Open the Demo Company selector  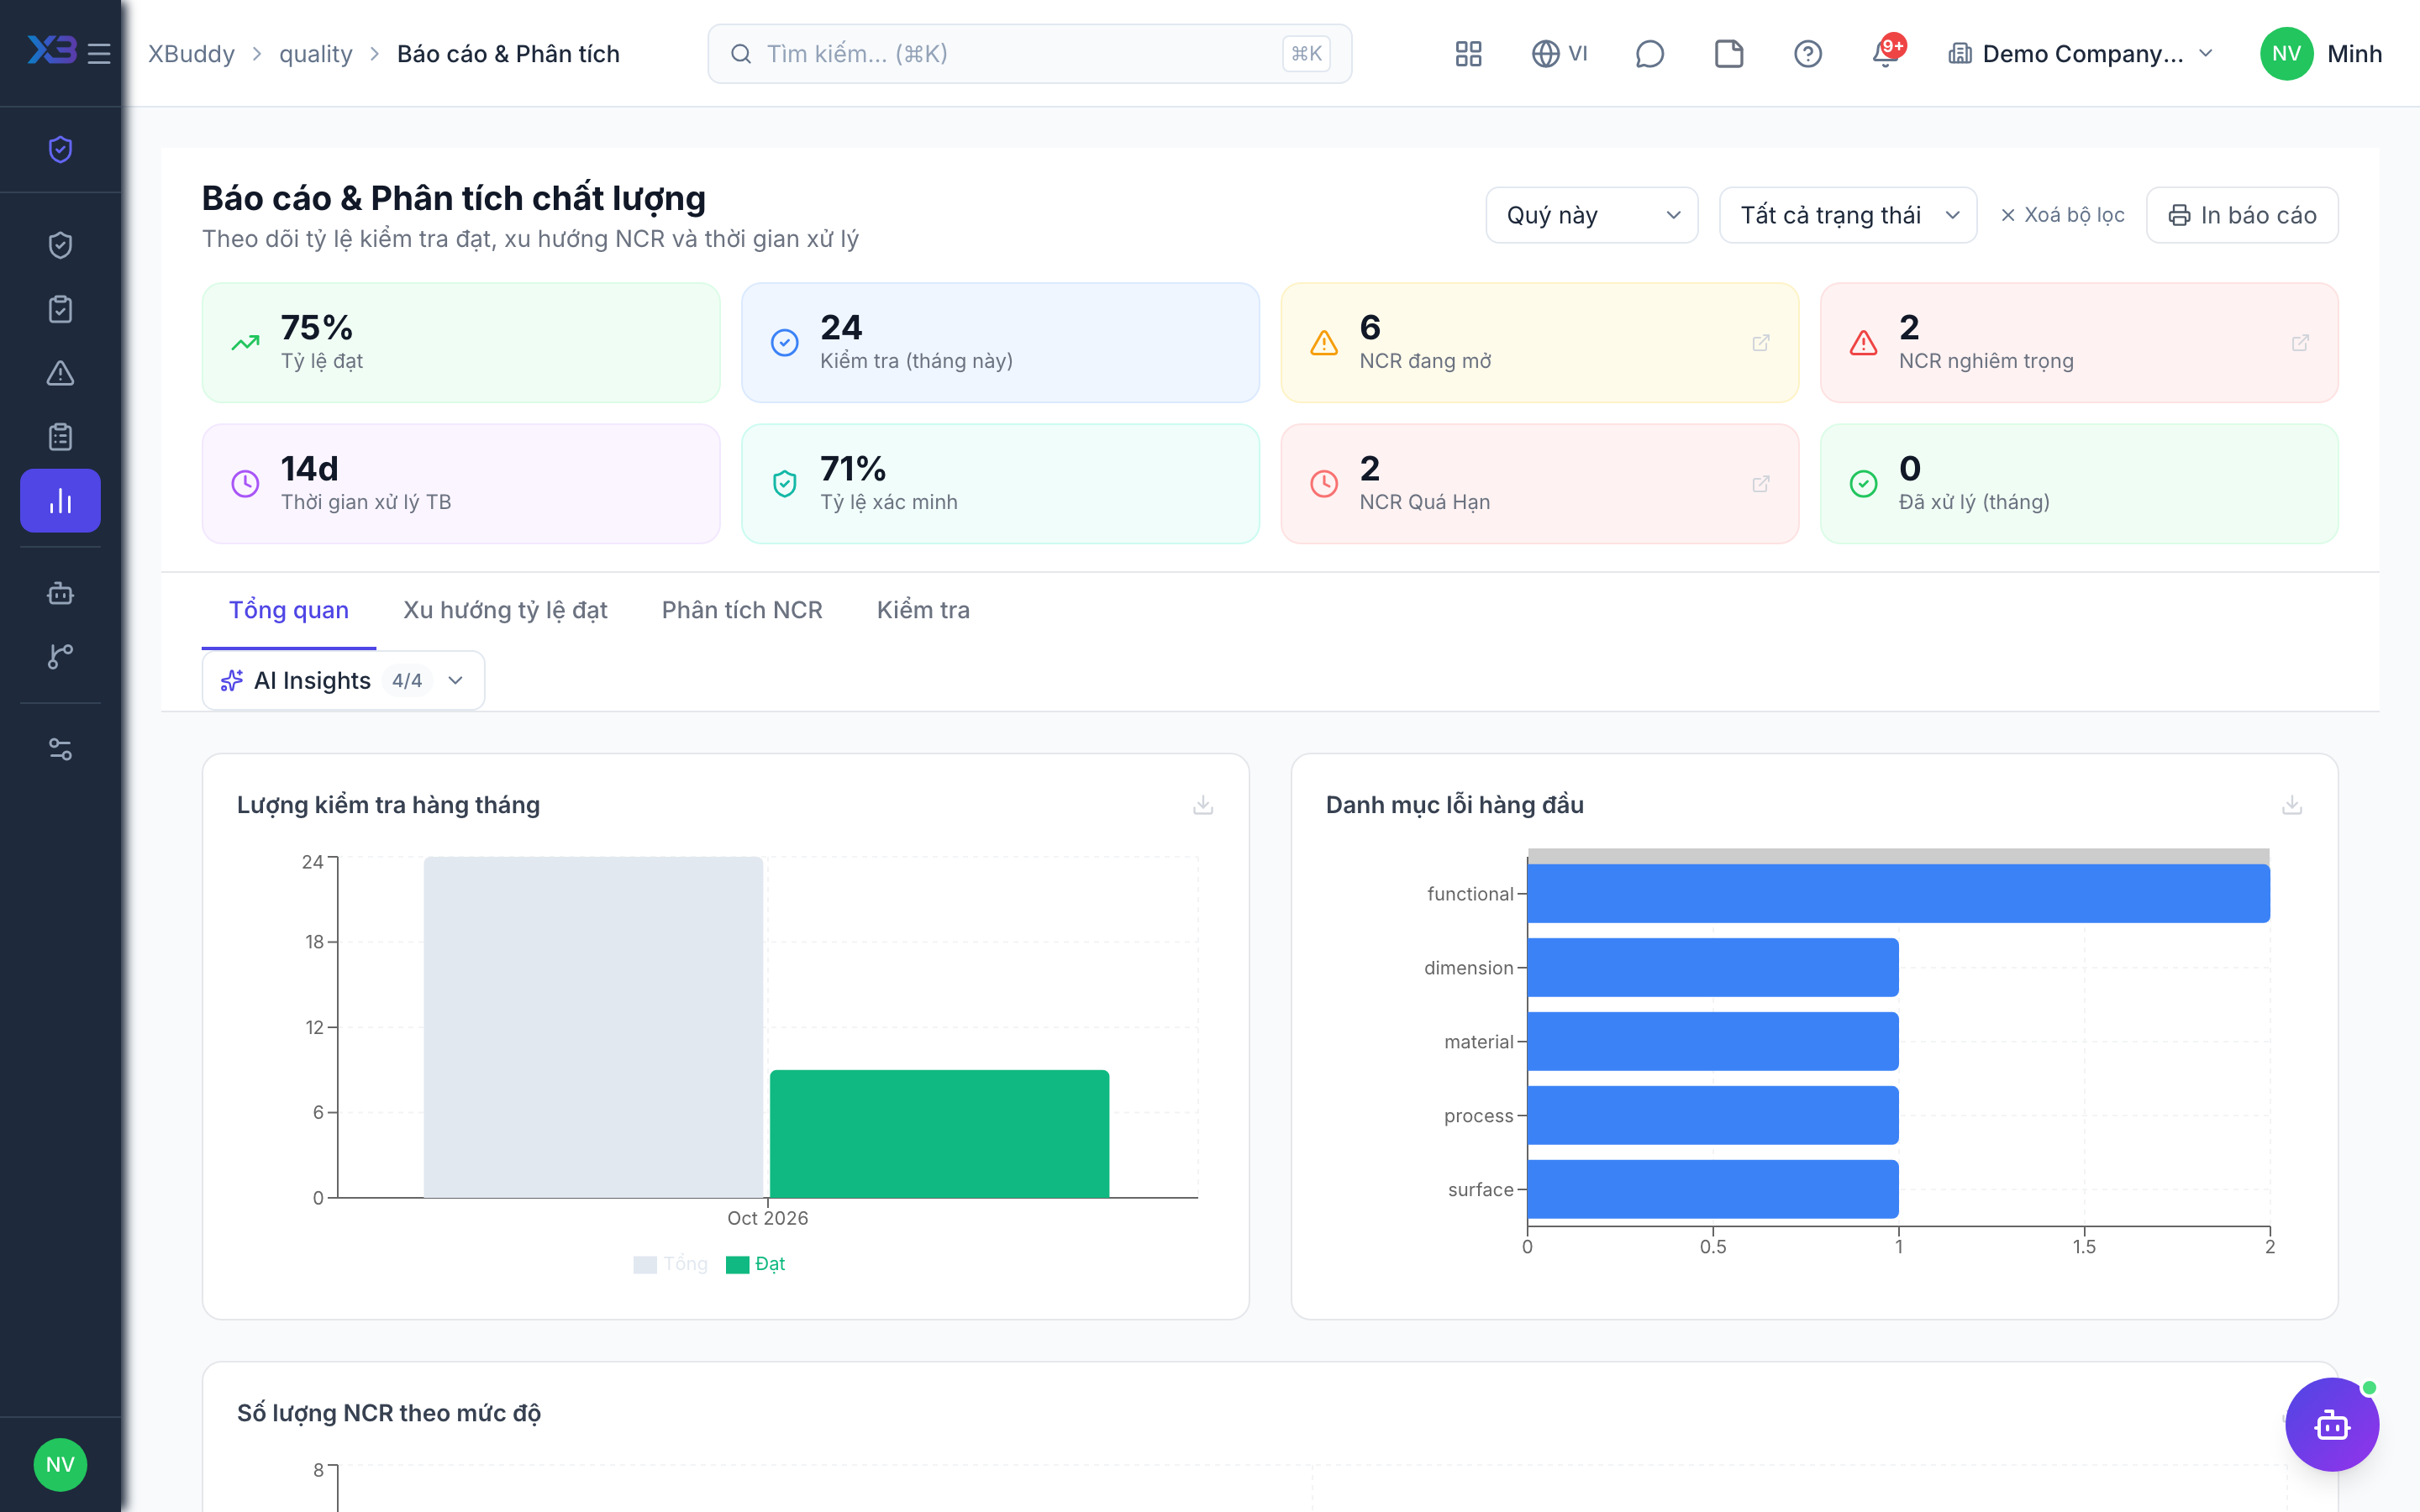tap(2081, 53)
